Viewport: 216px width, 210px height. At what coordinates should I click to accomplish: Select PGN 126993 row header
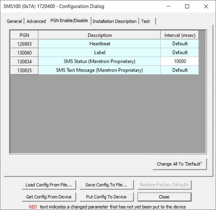pos(24,44)
